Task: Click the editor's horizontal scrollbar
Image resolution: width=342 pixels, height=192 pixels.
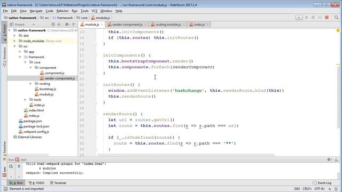Action: [x=186, y=155]
